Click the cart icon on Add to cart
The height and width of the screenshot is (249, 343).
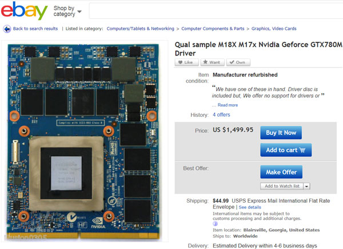coord(302,150)
